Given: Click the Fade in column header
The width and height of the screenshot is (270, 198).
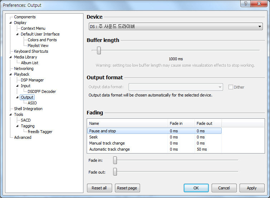Looking at the screenshot, I should click(181, 123).
